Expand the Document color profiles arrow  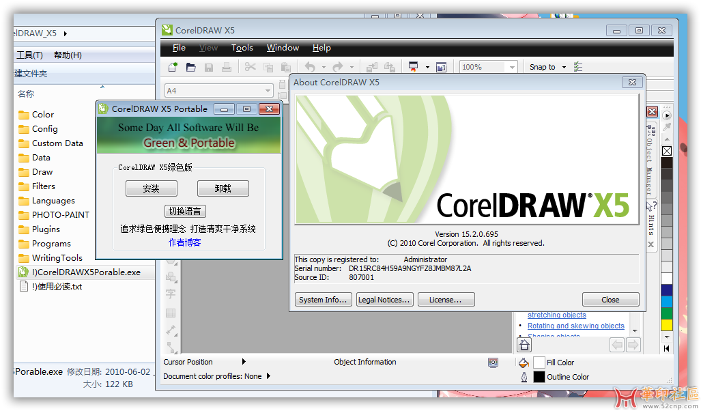point(268,375)
